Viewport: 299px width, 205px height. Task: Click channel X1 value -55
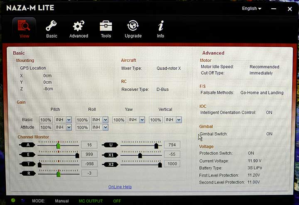point(172,154)
